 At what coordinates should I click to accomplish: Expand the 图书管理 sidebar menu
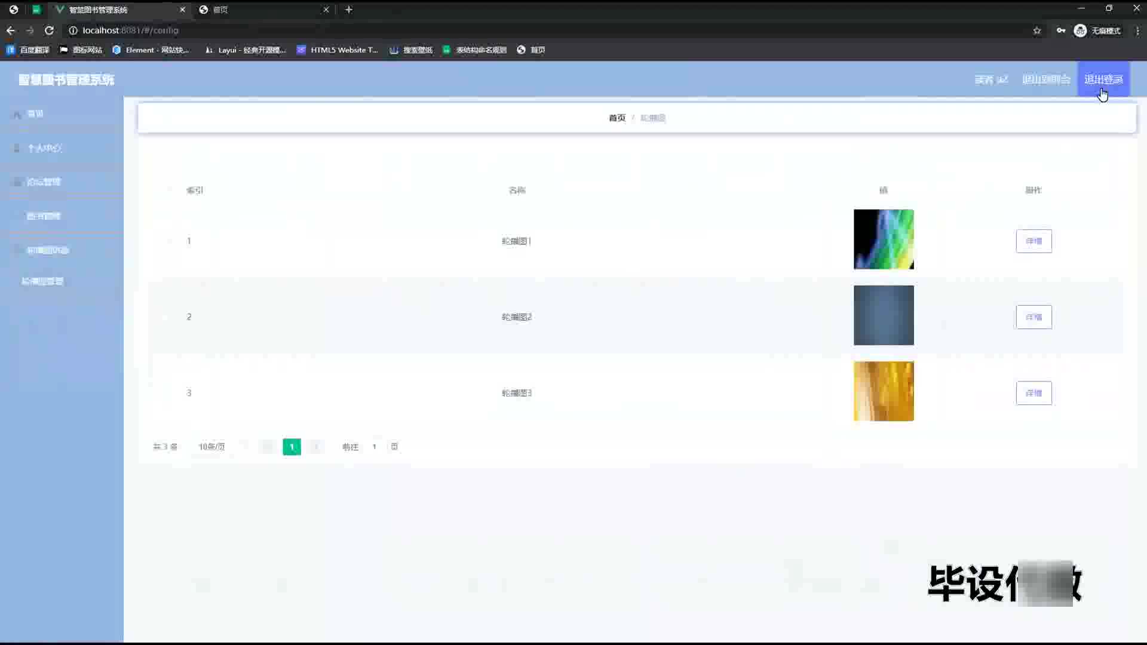(43, 216)
